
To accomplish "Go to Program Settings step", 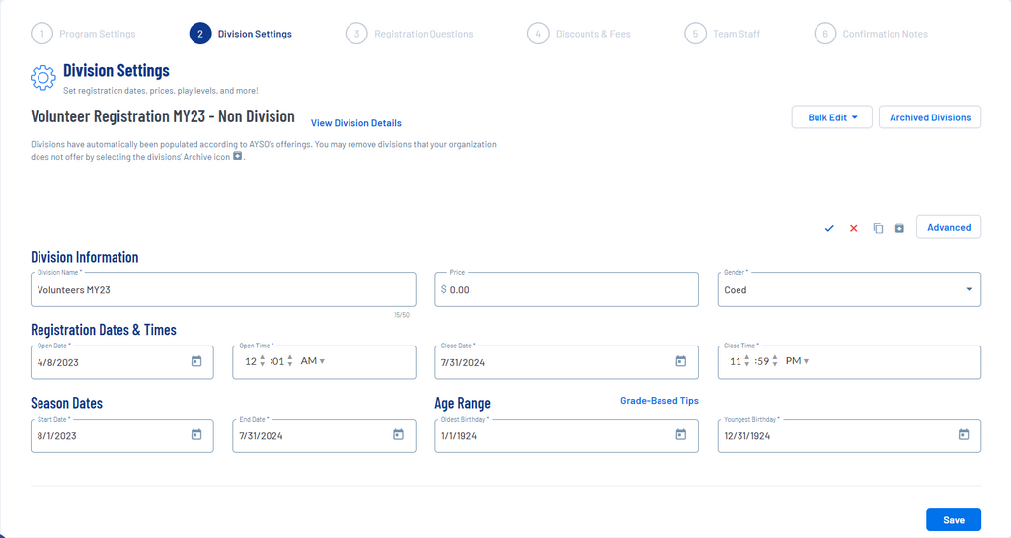I will coord(84,34).
